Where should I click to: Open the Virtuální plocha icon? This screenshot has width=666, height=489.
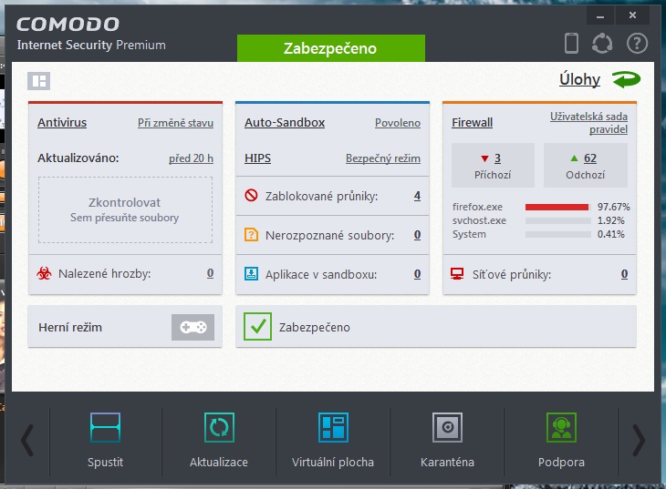coord(333,427)
